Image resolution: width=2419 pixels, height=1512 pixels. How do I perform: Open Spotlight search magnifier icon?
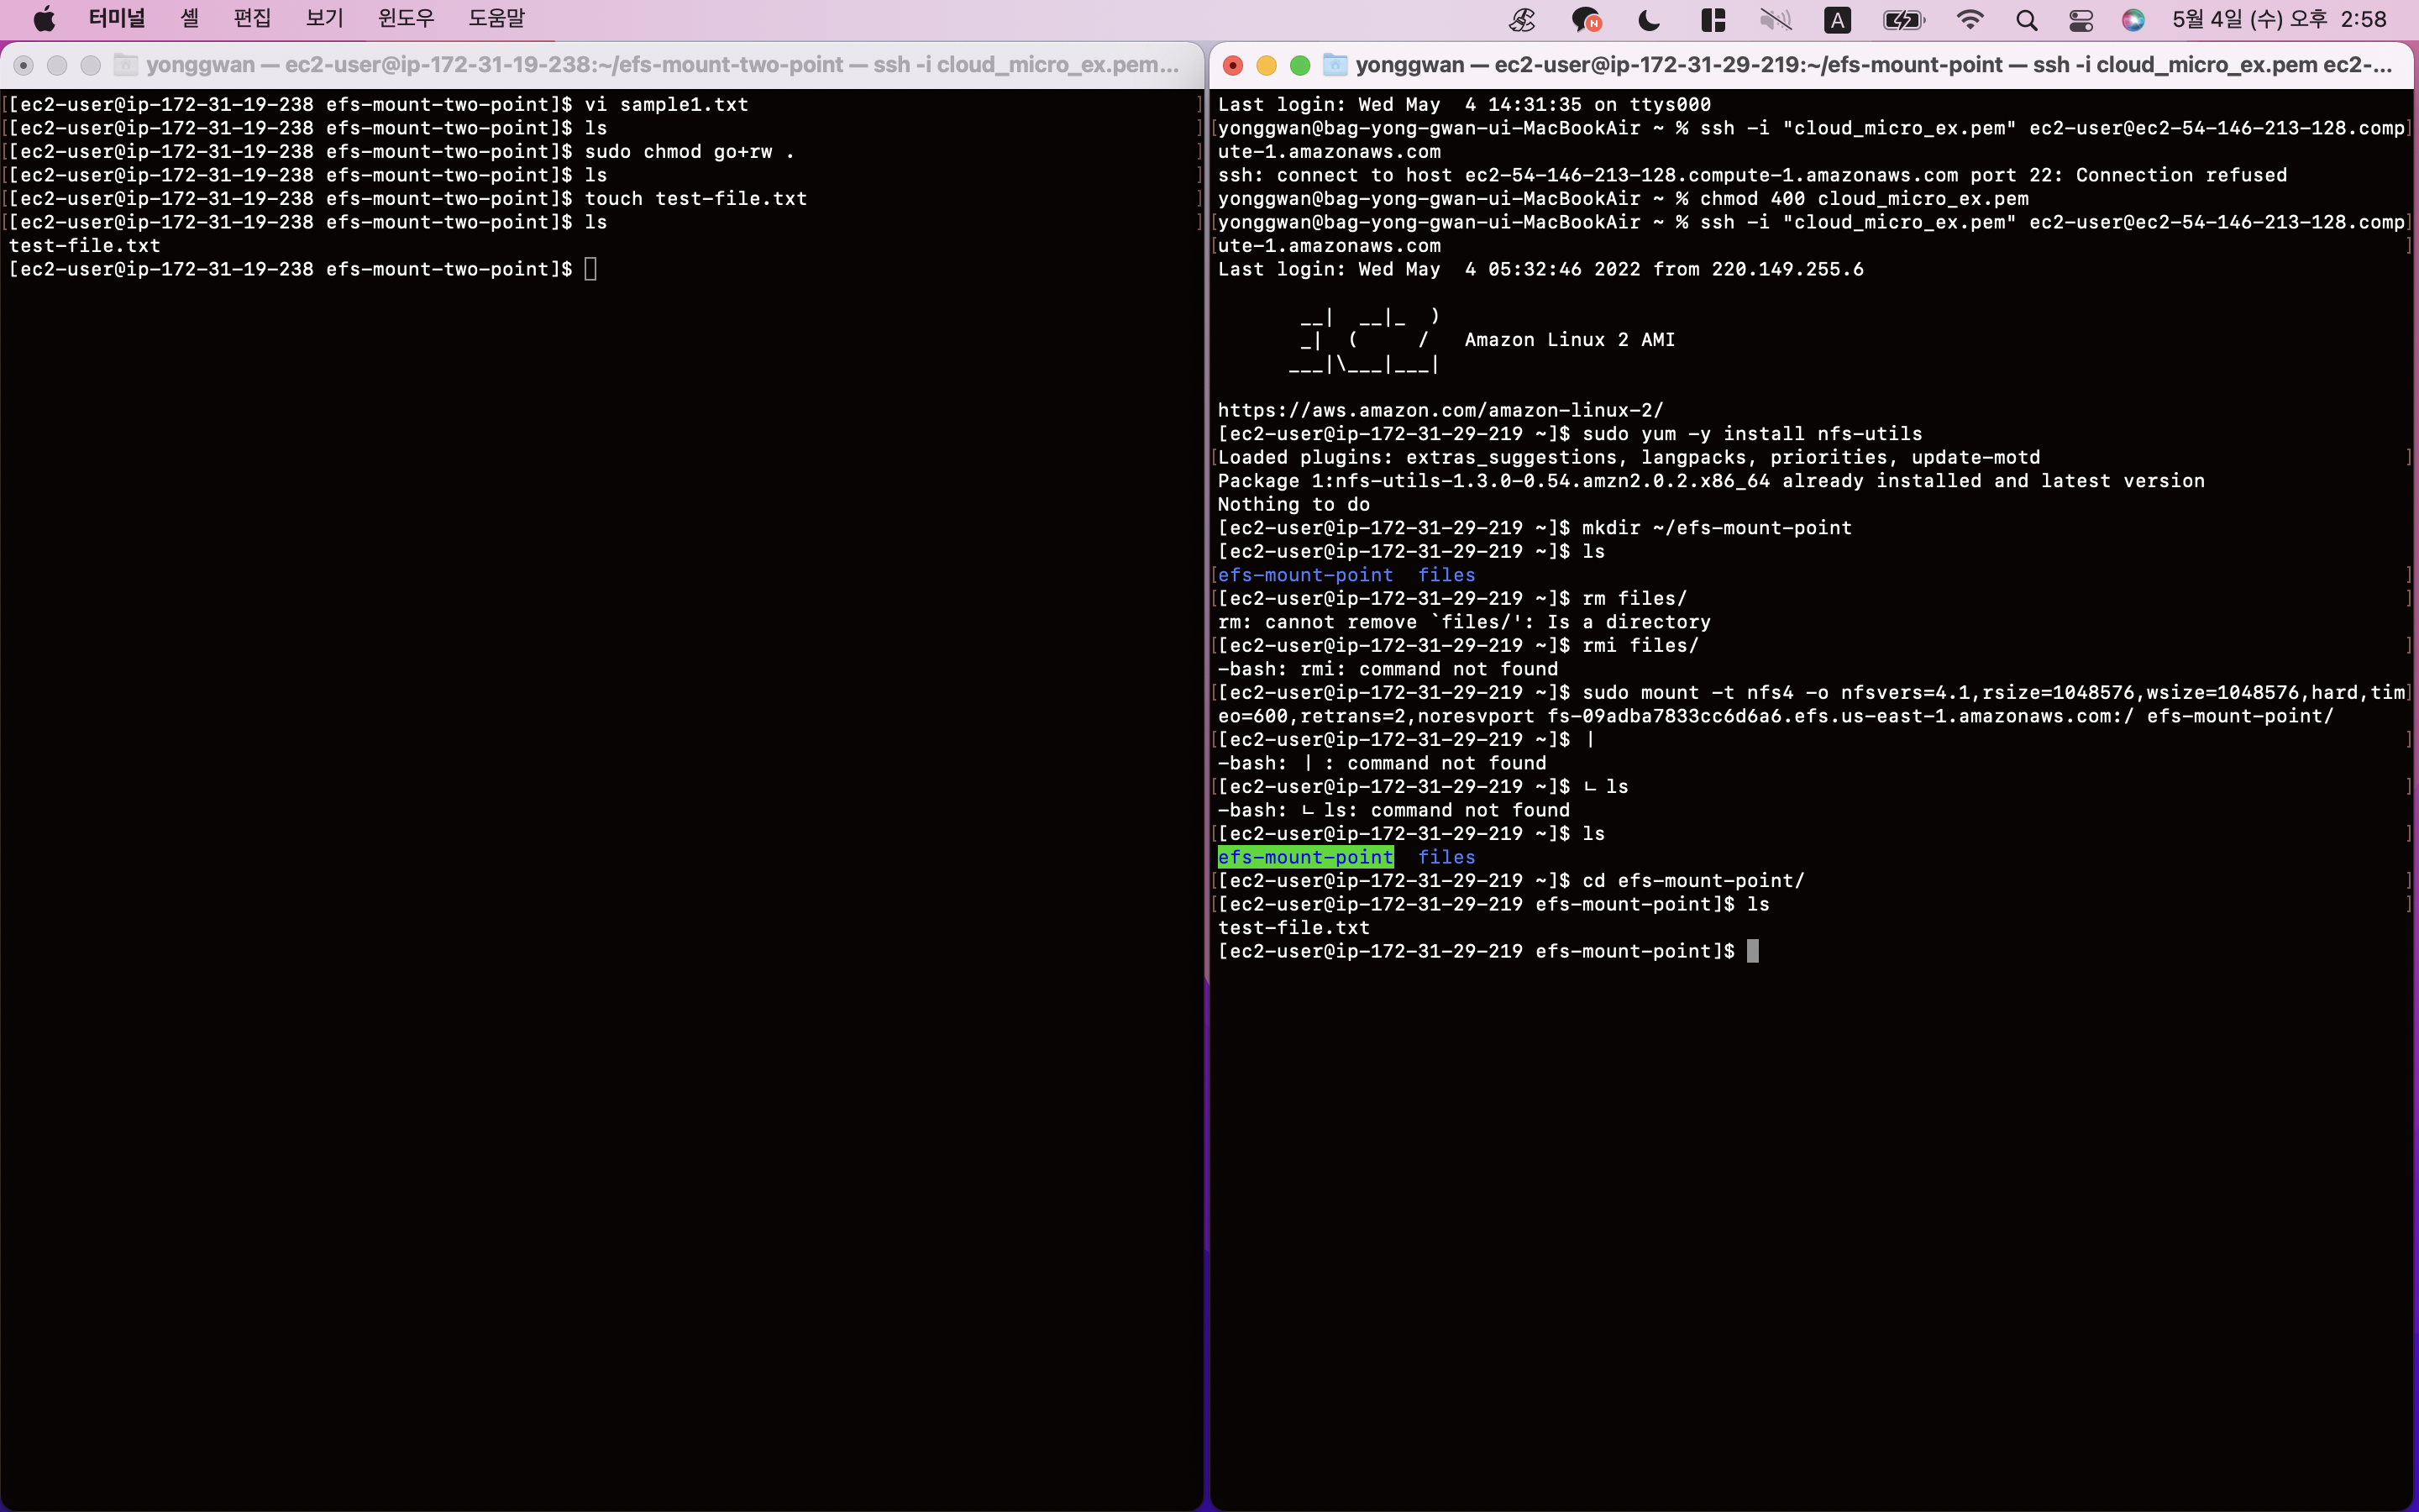click(2026, 19)
